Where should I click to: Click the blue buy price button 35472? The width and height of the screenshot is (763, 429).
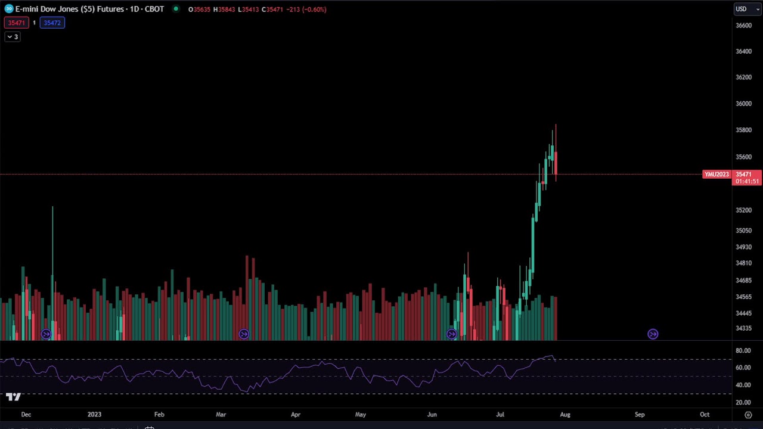tap(52, 23)
